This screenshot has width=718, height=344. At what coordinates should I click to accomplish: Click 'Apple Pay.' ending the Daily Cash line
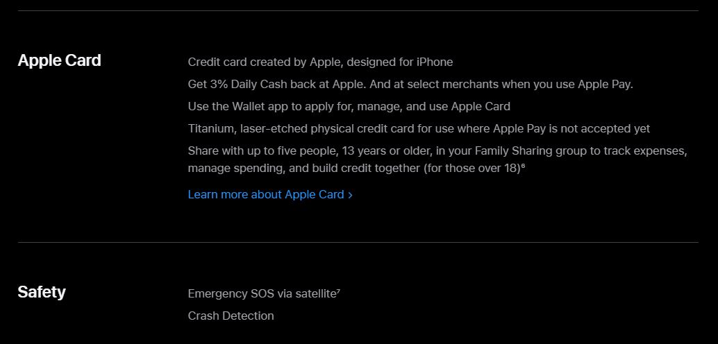click(606, 84)
